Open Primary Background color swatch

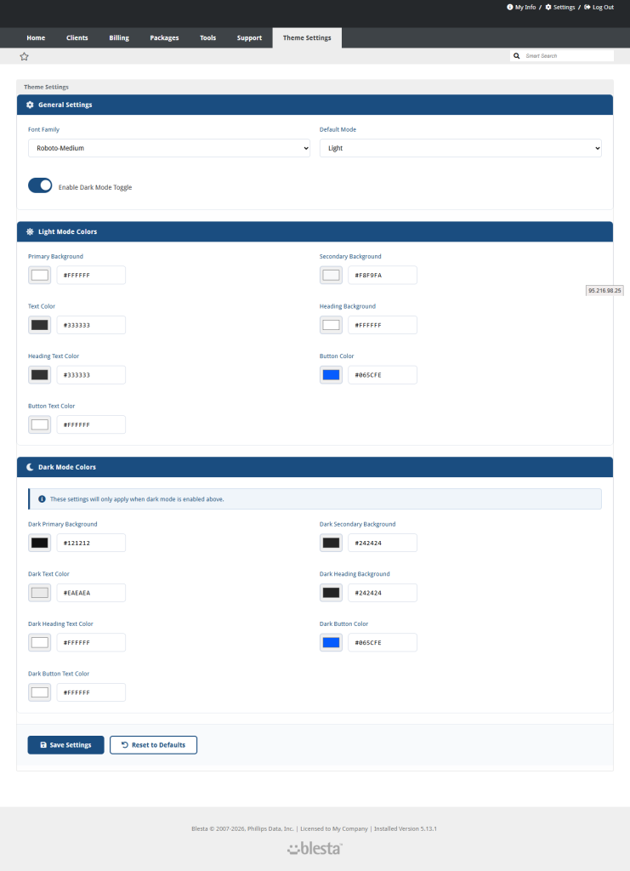(x=39, y=275)
